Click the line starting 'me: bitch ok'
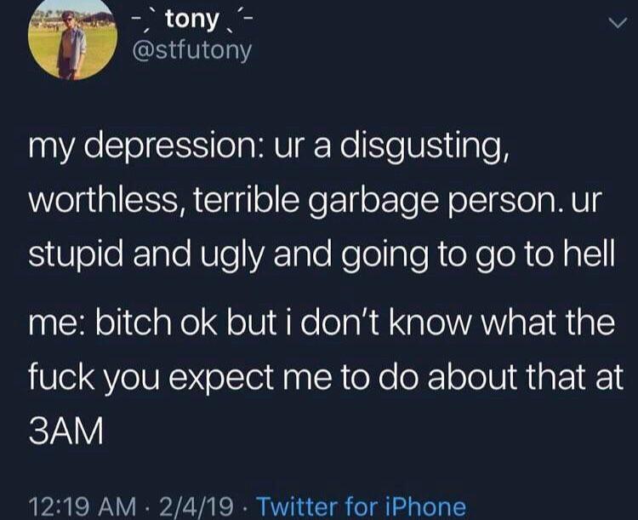The width and height of the screenshot is (638, 520). pyautogui.click(x=322, y=323)
